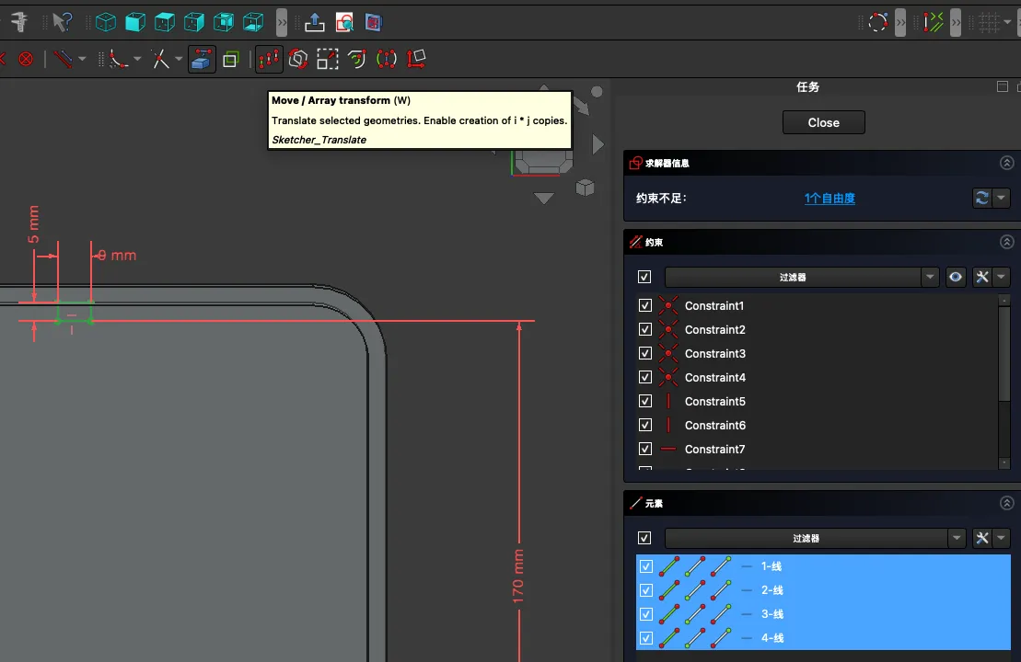Collapse the 求解器信息 solver panel
Screen dimensions: 1021x662
pyautogui.click(x=1006, y=163)
